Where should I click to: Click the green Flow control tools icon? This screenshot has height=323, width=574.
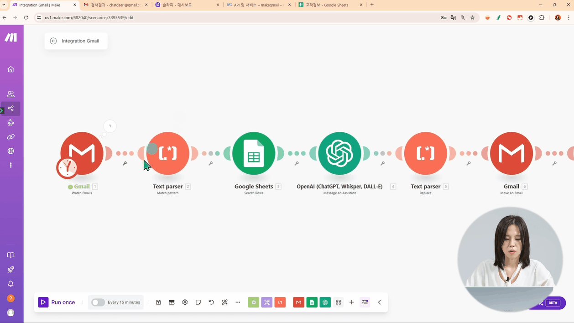[x=254, y=302]
